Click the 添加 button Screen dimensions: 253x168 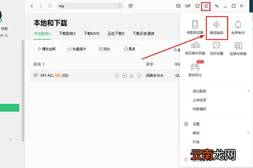coord(104,49)
